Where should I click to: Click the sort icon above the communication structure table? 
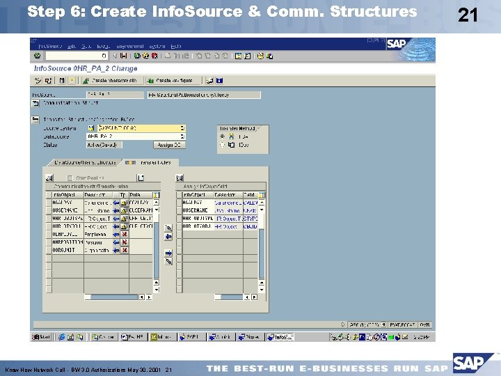(x=49, y=178)
